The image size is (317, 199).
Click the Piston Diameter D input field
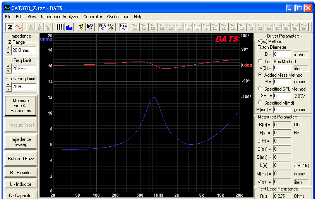point(282,54)
